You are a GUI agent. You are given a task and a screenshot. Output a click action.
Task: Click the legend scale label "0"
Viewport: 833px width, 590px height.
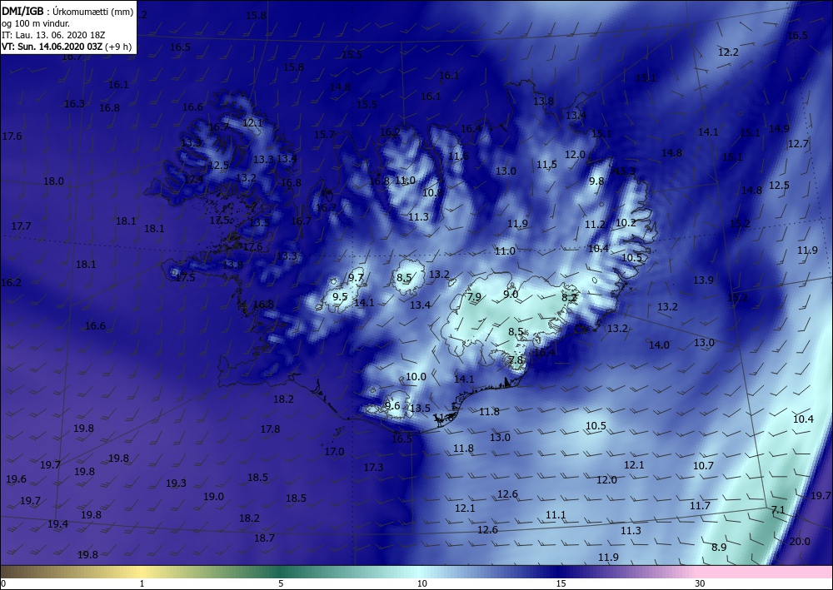[2, 583]
